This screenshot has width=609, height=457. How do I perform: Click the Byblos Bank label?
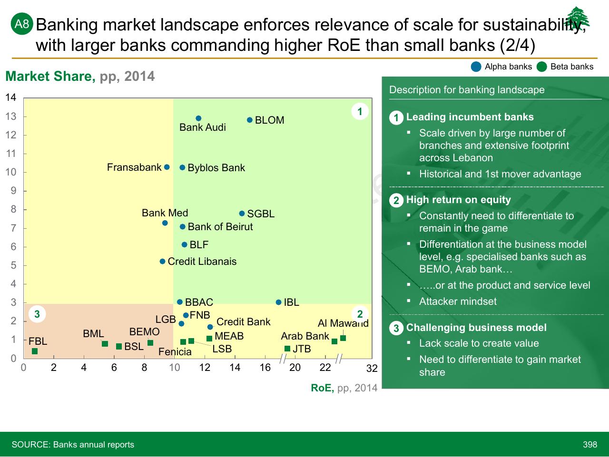click(216, 168)
